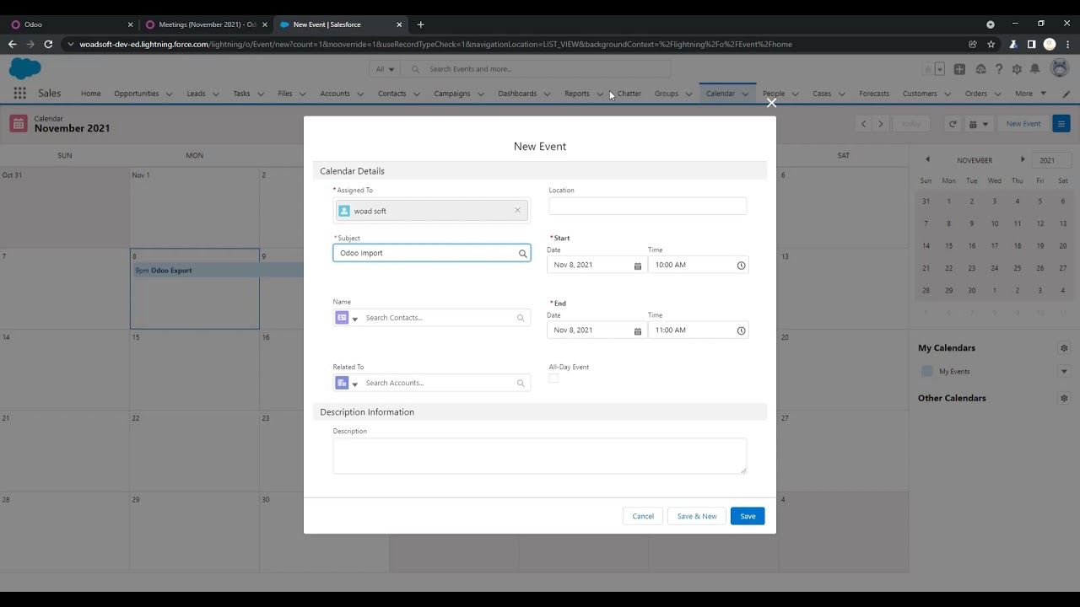This screenshot has width=1080, height=607.
Task: Open the My Calendars settings gear
Action: coord(1064,348)
